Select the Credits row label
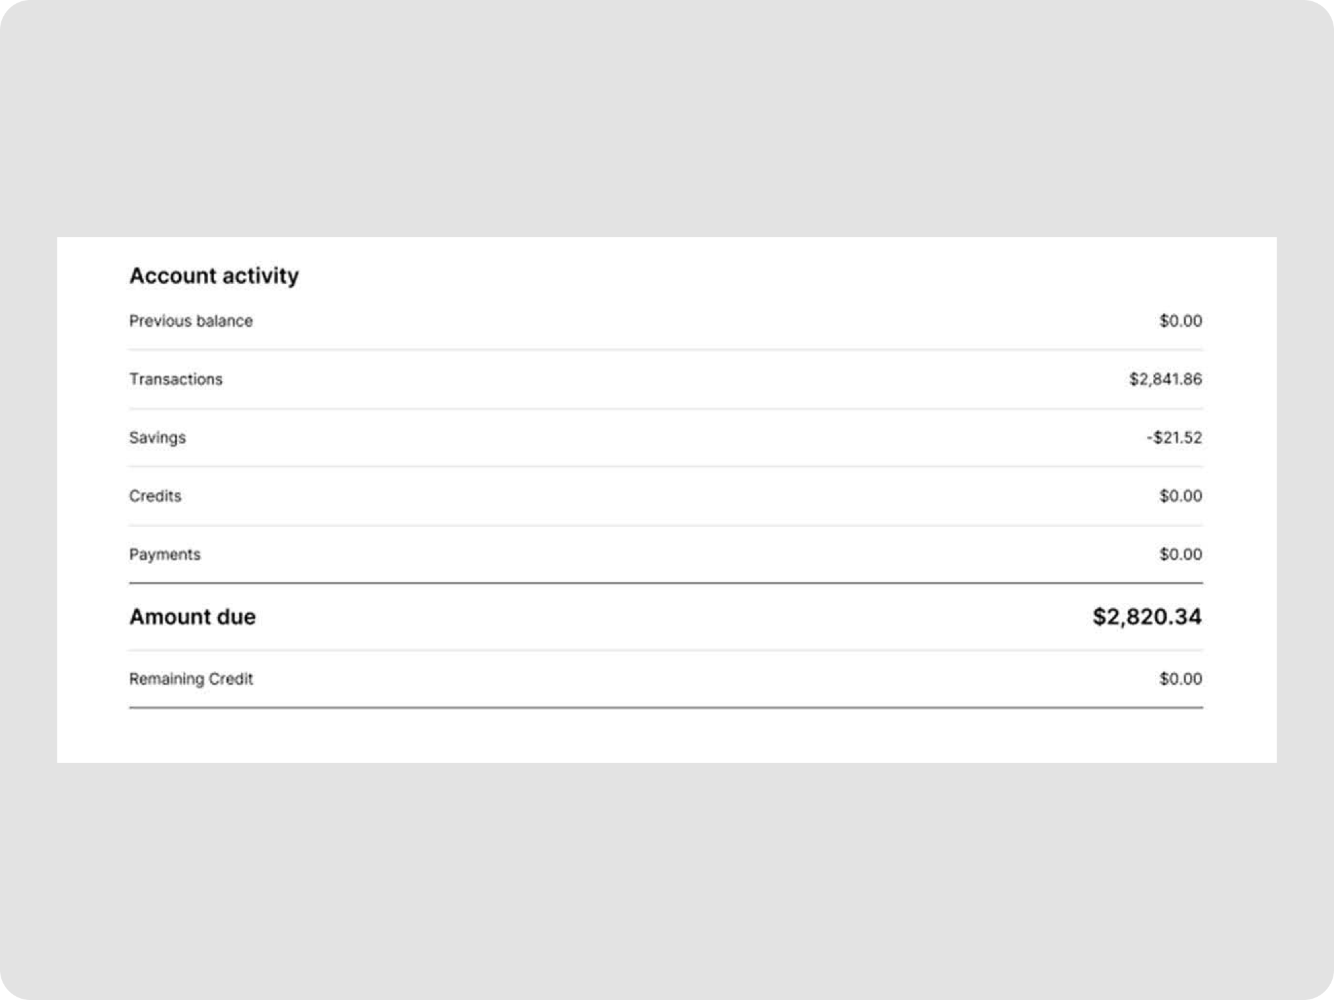Screen dimensions: 1334x1000 (155, 496)
